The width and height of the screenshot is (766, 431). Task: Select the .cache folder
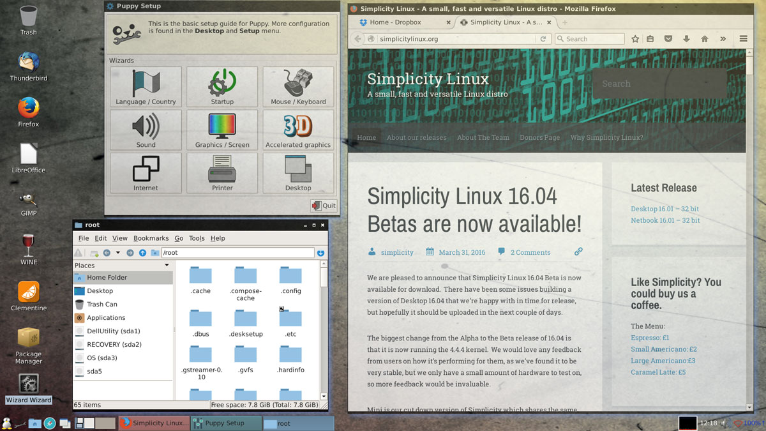[x=200, y=281]
